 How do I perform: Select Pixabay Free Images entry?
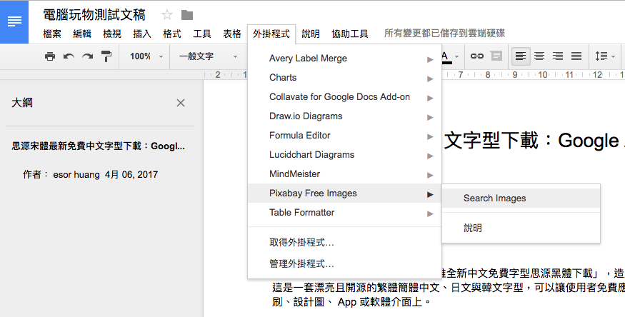[344, 193]
